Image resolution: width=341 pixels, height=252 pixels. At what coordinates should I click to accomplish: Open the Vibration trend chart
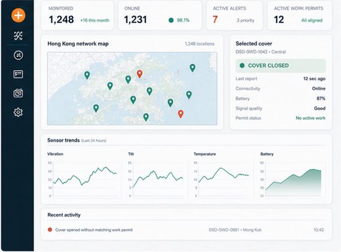click(x=84, y=179)
